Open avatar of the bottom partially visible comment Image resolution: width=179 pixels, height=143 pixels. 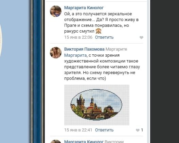(56, 141)
